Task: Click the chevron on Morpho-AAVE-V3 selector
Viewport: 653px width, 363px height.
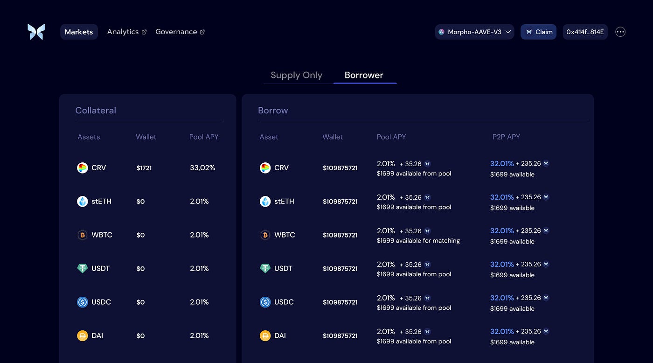Action: tap(508, 32)
